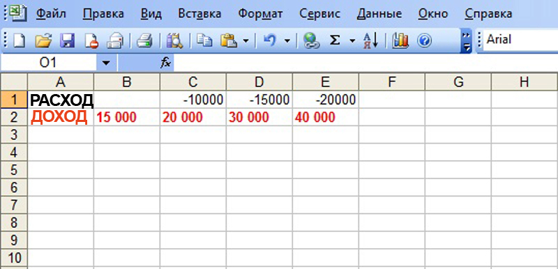Open the Справка menu
Viewport: 558px width, 269px height.
click(x=489, y=13)
